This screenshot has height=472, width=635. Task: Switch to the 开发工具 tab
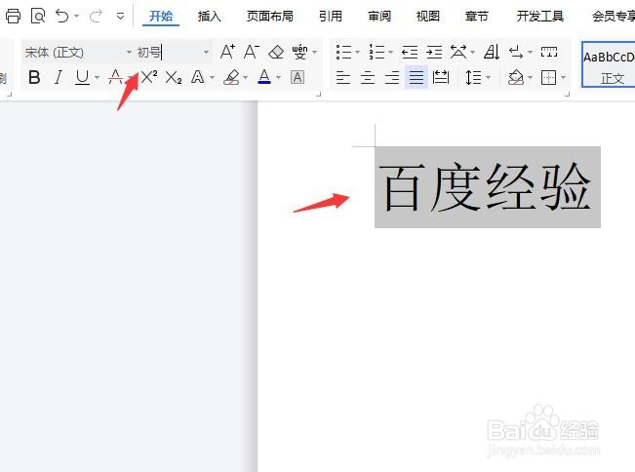pos(540,17)
